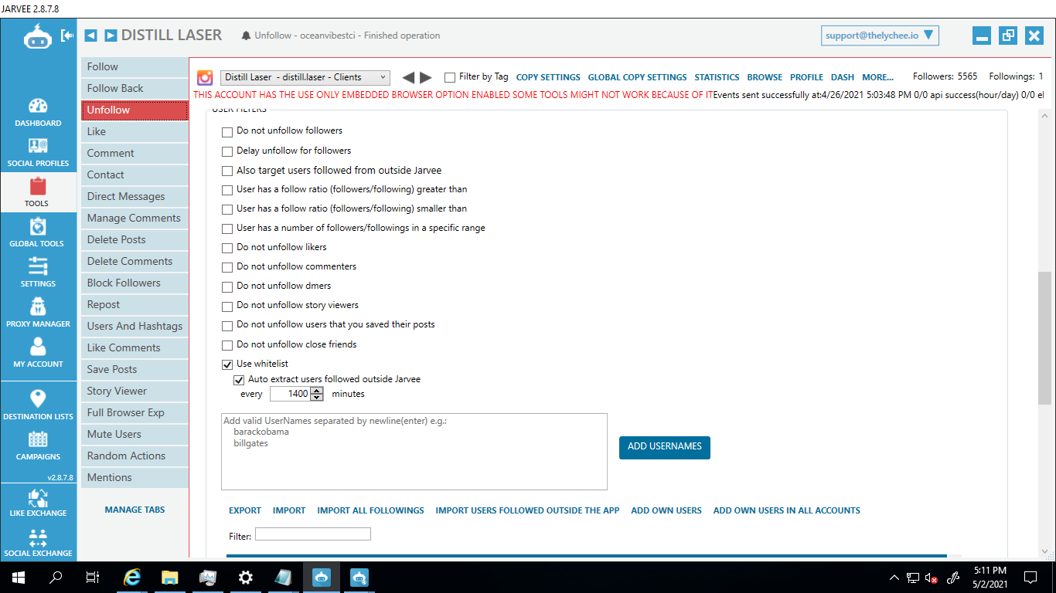This screenshot has height=593, width=1056.
Task: Click COPY SETTINGS link
Action: [x=548, y=77]
